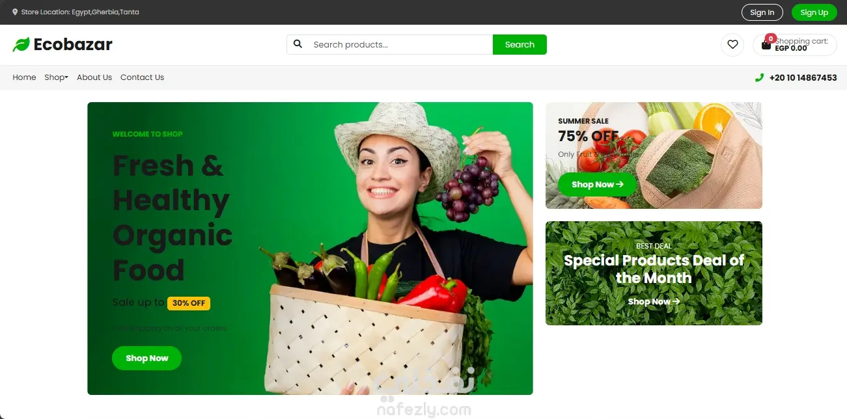Click the green Sign Up button

point(814,12)
